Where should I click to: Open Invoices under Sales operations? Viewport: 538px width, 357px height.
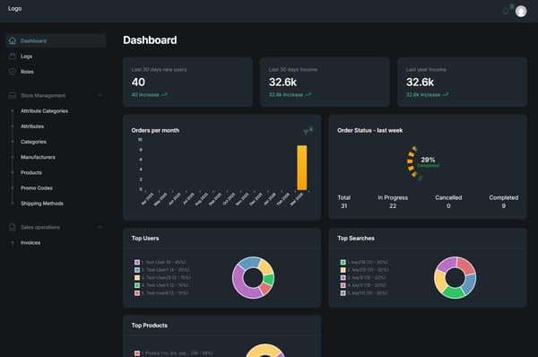30,243
